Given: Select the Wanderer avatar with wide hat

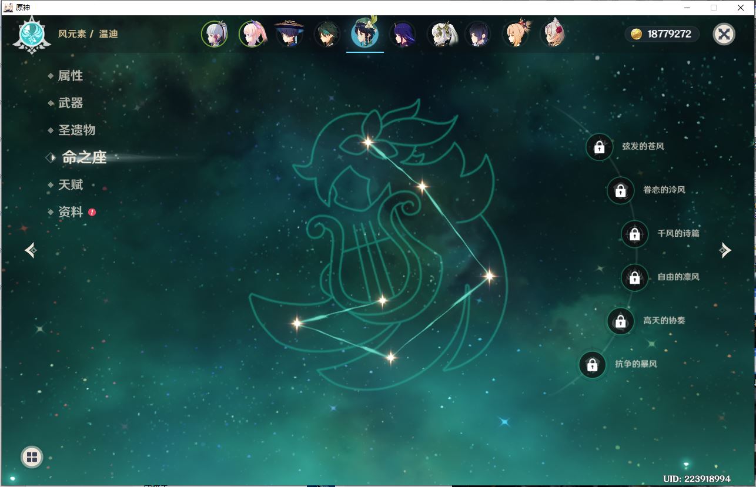Looking at the screenshot, I should (x=289, y=34).
